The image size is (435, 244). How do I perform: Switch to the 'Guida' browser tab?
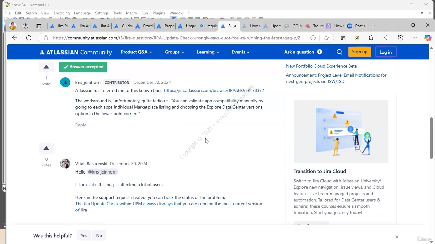pos(123,26)
